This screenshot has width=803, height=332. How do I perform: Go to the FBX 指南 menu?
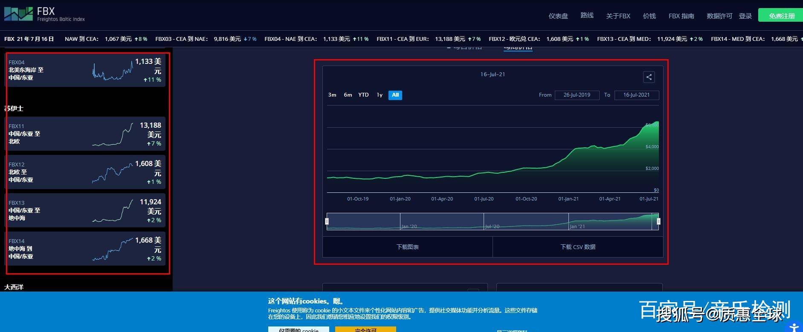(681, 16)
